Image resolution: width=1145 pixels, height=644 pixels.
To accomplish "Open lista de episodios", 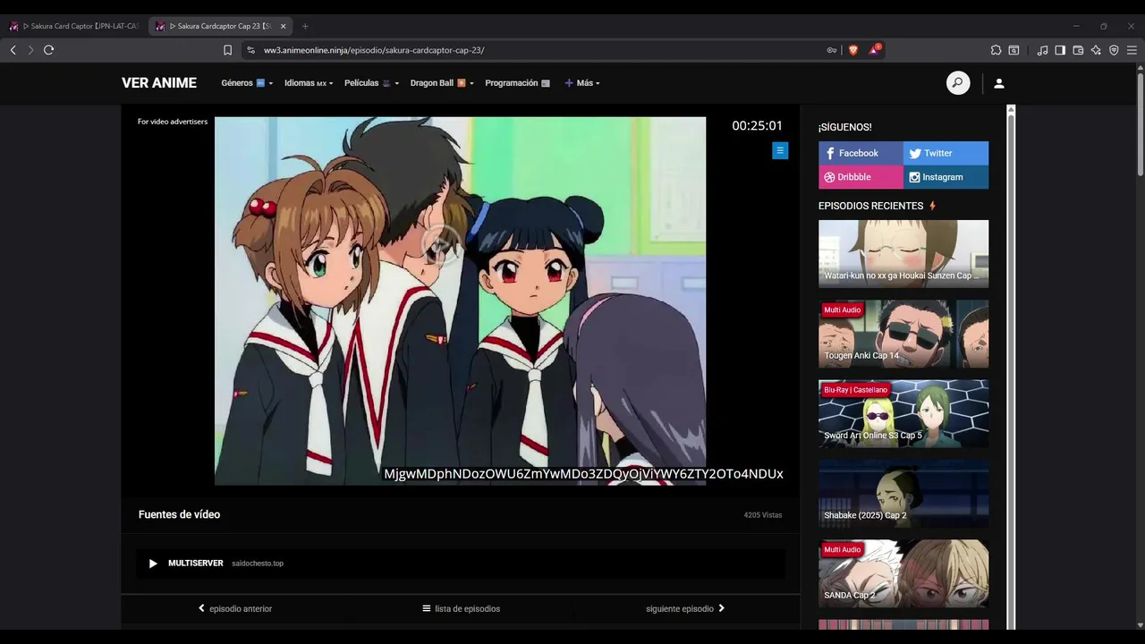I will [462, 609].
